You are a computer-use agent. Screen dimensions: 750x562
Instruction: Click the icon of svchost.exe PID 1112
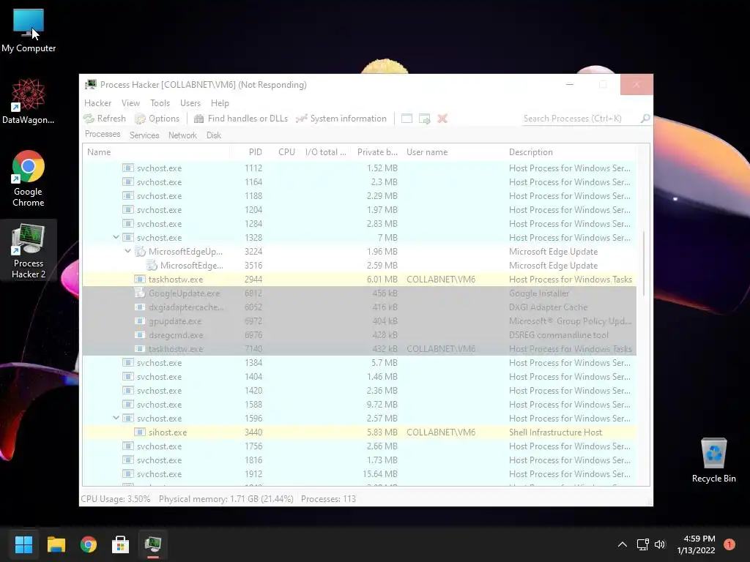(127, 168)
